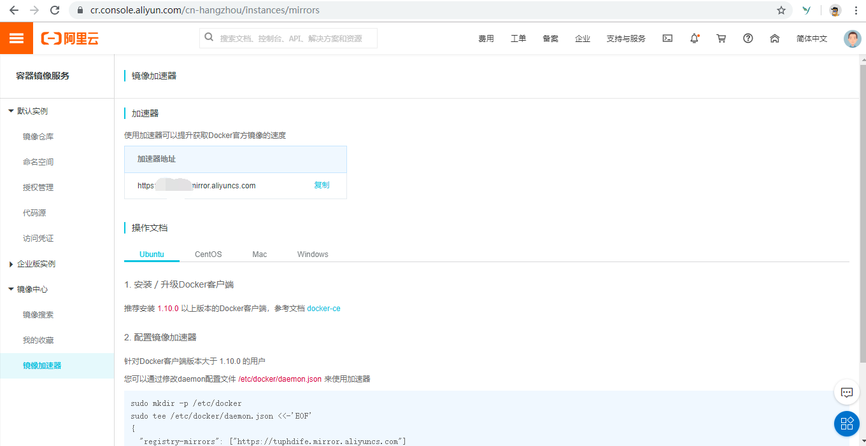Click the blue app grid icon bottom right
Image resolution: width=866 pixels, height=446 pixels.
point(846,424)
